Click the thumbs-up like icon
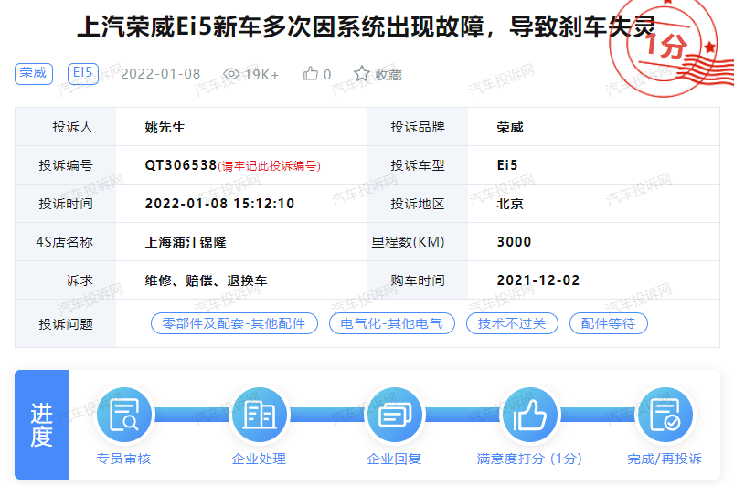Image resolution: width=734 pixels, height=485 pixels. 311,73
